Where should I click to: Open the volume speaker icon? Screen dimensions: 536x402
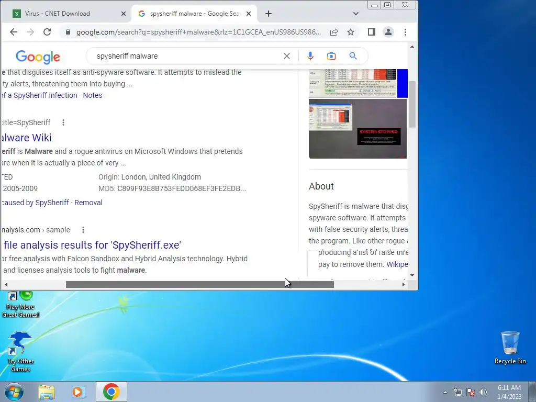click(483, 392)
